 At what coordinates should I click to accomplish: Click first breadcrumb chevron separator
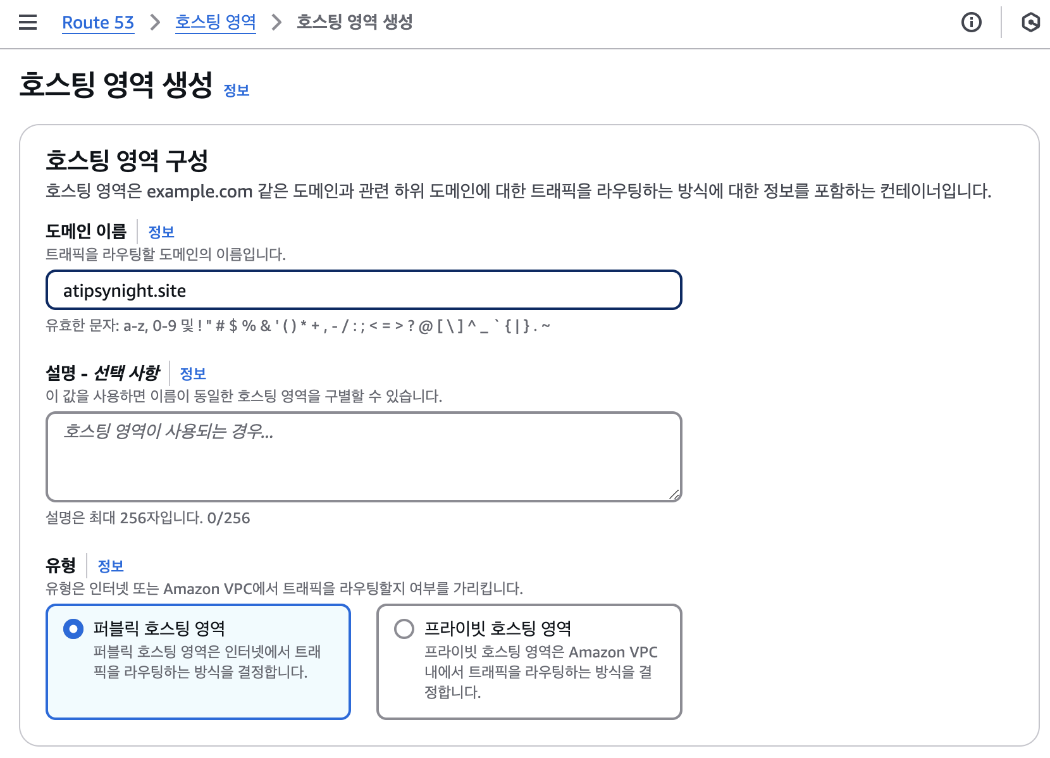[x=155, y=22]
